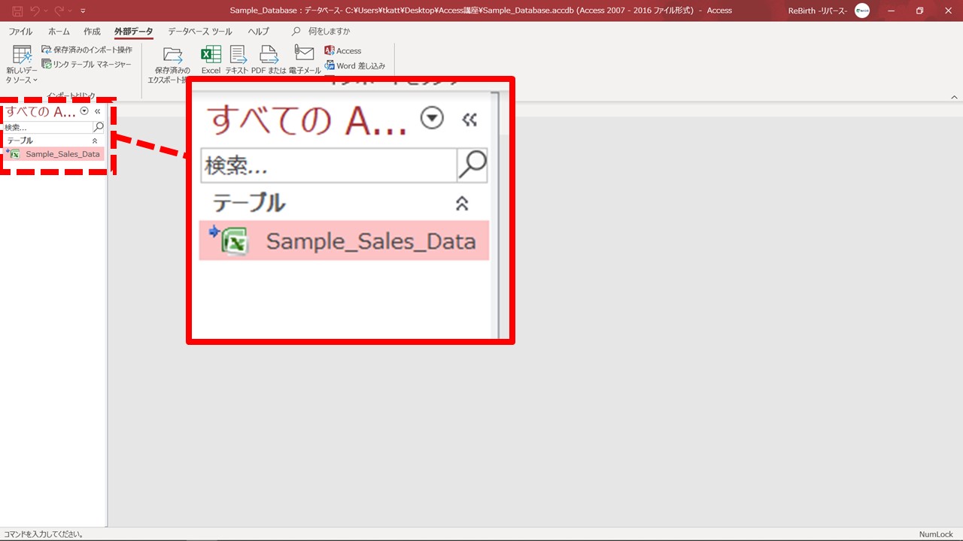Export as PDF または XPS

(x=269, y=59)
